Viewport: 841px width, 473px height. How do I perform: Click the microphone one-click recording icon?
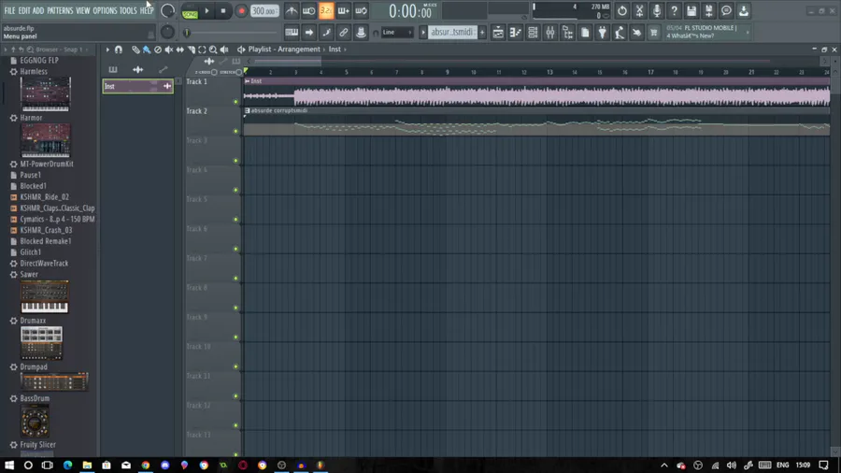pyautogui.click(x=657, y=10)
